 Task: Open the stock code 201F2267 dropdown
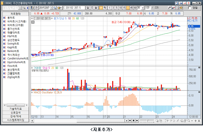coord(51,8)
